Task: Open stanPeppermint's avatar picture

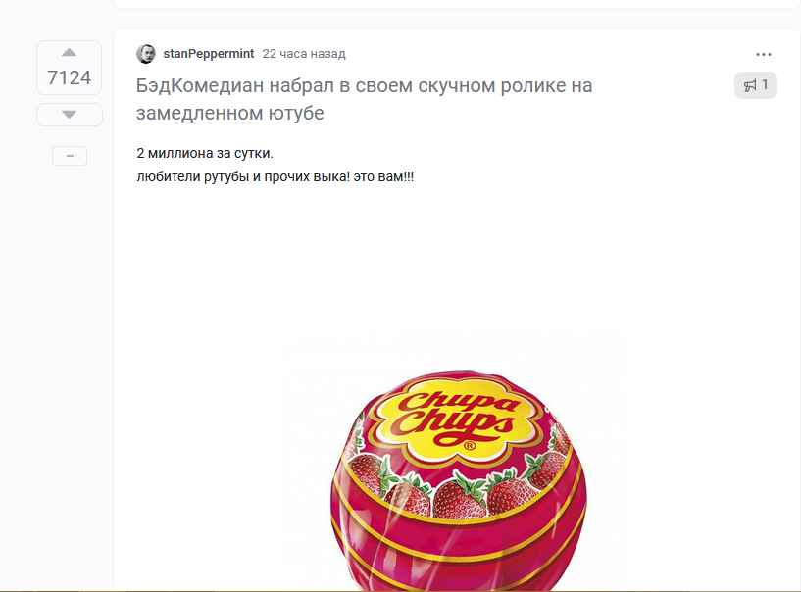Action: click(145, 54)
